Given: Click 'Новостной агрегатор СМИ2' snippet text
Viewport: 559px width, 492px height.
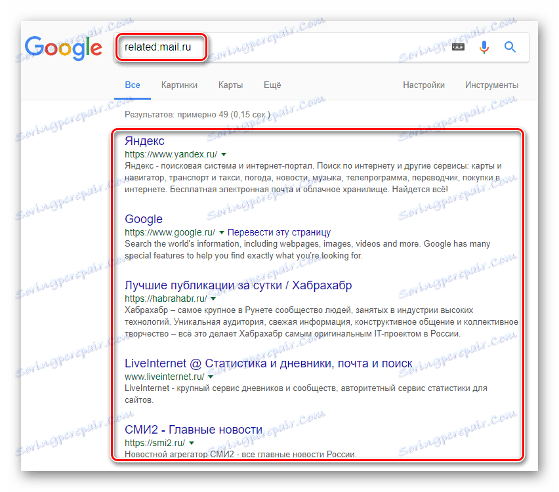Looking at the screenshot, I should pyautogui.click(x=241, y=454).
